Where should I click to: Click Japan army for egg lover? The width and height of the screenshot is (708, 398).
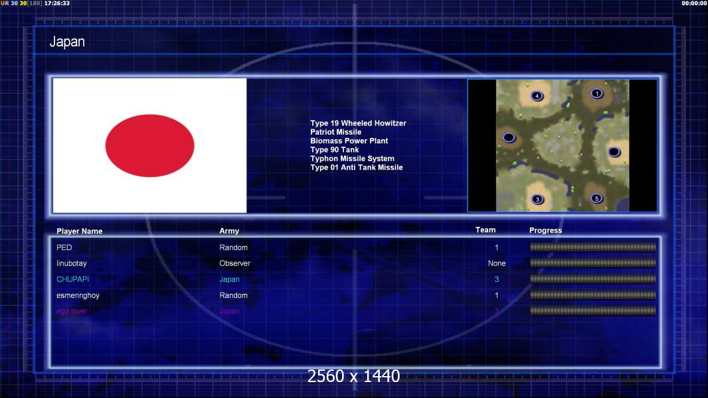click(x=229, y=311)
